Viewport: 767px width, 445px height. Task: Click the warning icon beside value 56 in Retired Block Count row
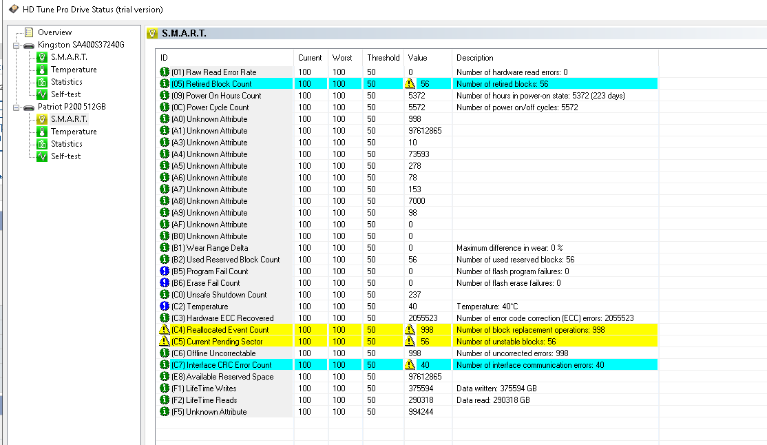(x=410, y=84)
